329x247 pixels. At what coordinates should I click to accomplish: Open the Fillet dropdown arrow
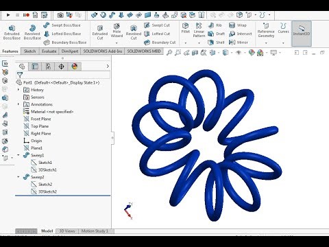click(185, 43)
